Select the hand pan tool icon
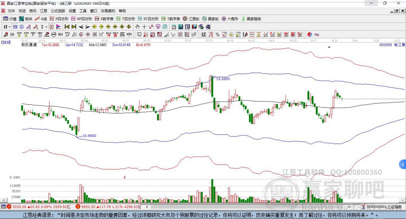This screenshot has height=219, width=406. [x=138, y=26]
